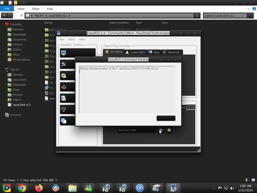257x193 pixels.
Task: Refresh the Local Disk (C:) view
Action: (x=197, y=16)
